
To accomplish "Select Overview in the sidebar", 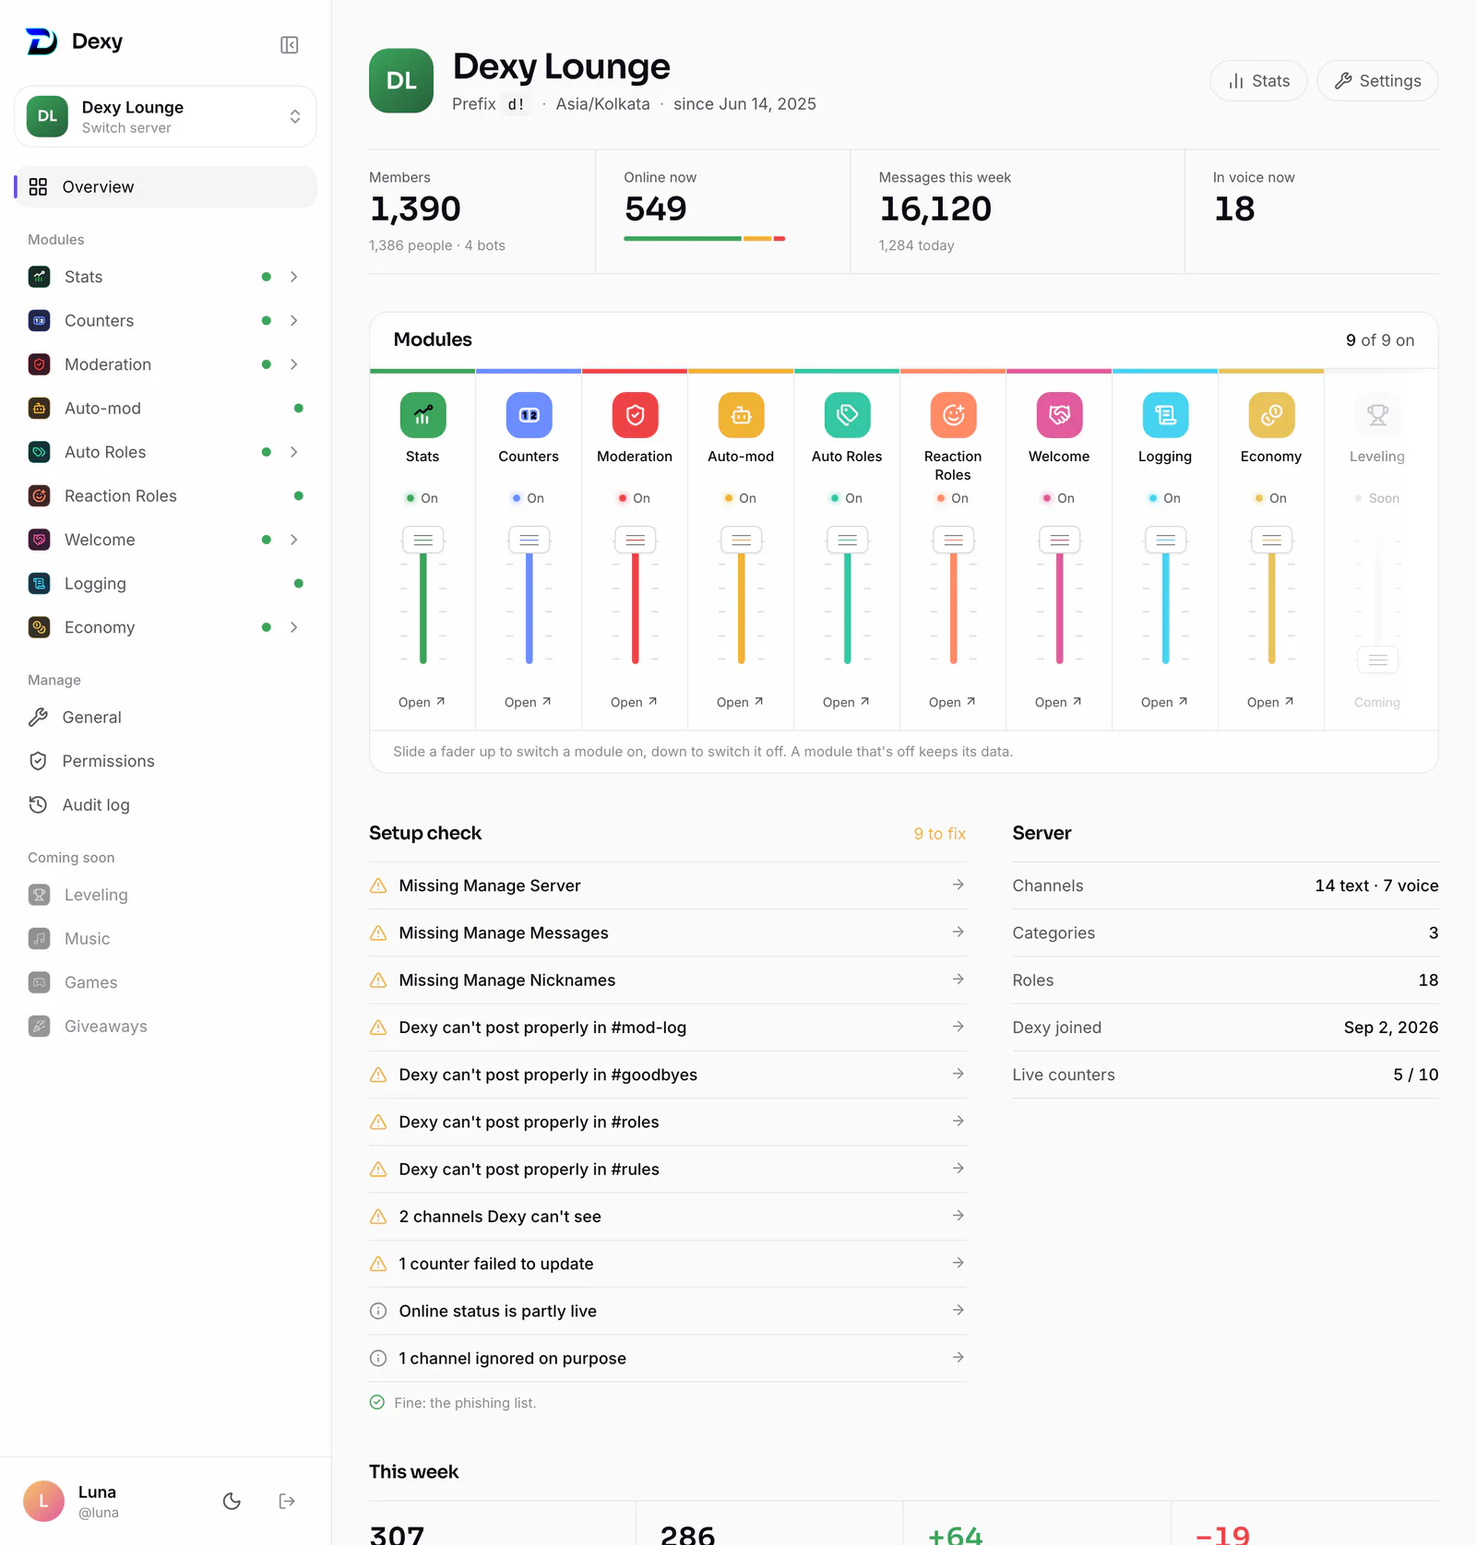I will click(165, 186).
